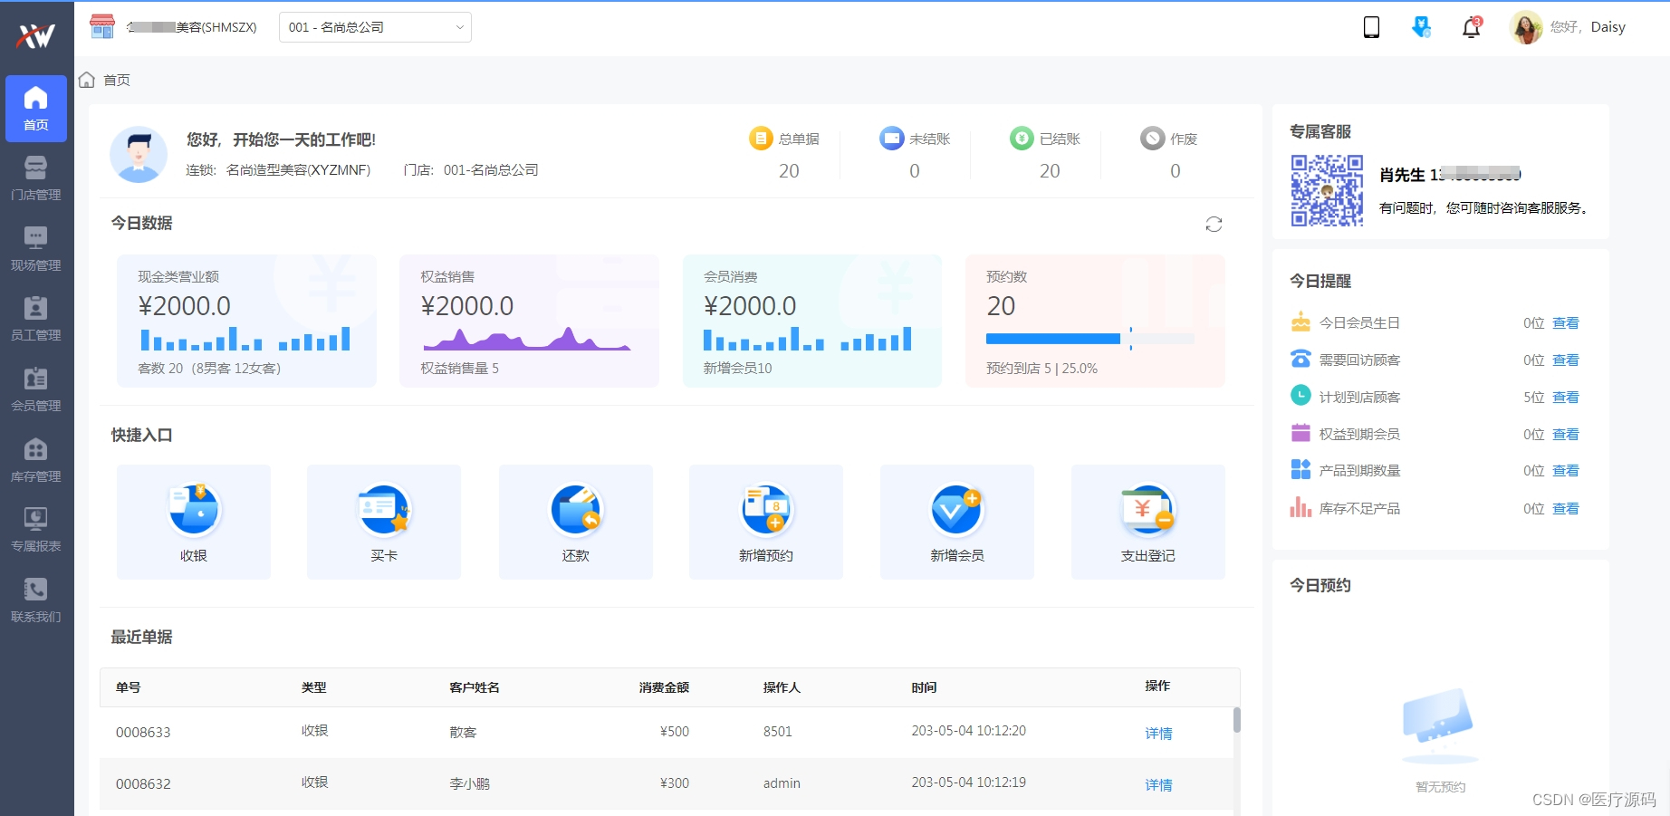Screen dimensions: 1670x816
Task: Open 现场管理 in the sidebar
Action: coord(36,249)
